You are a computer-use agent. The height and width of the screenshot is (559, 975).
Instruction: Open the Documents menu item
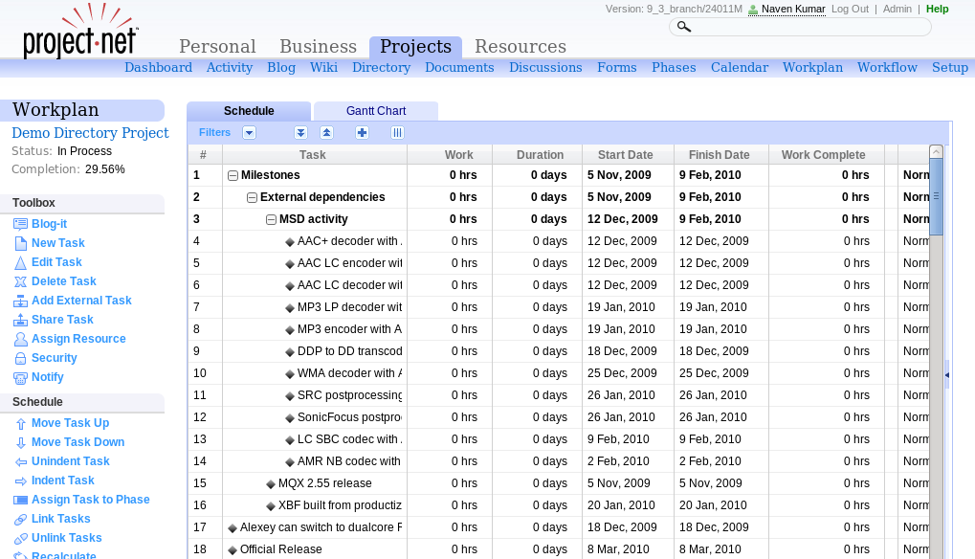[459, 67]
